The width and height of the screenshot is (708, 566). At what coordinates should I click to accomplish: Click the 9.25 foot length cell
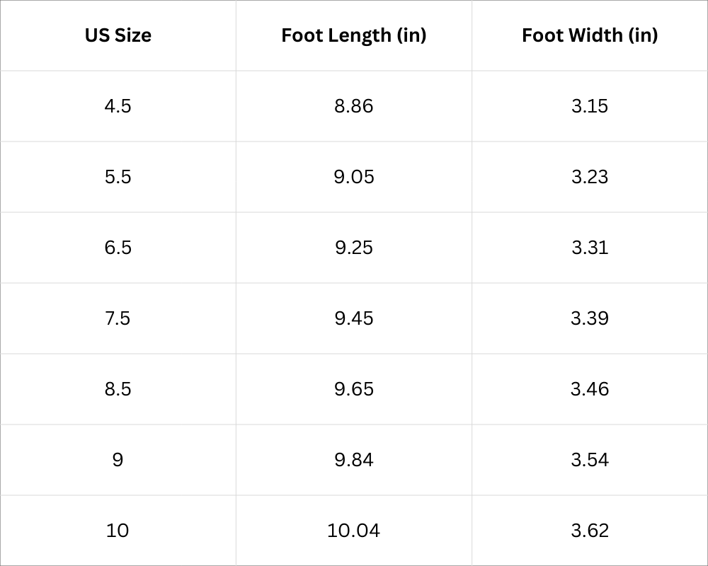tap(353, 248)
